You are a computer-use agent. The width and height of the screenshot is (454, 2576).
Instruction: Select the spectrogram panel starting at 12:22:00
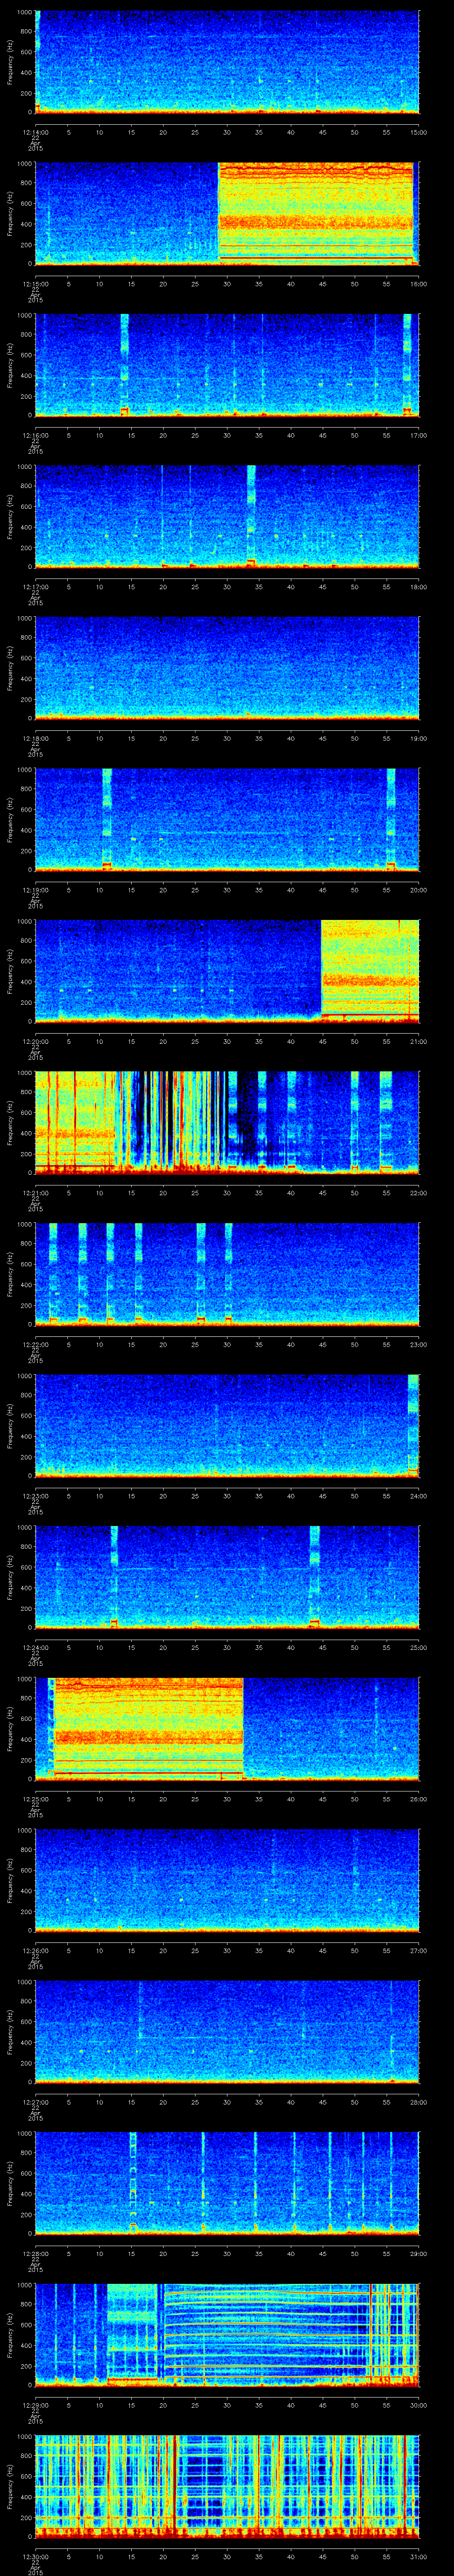point(227,1274)
